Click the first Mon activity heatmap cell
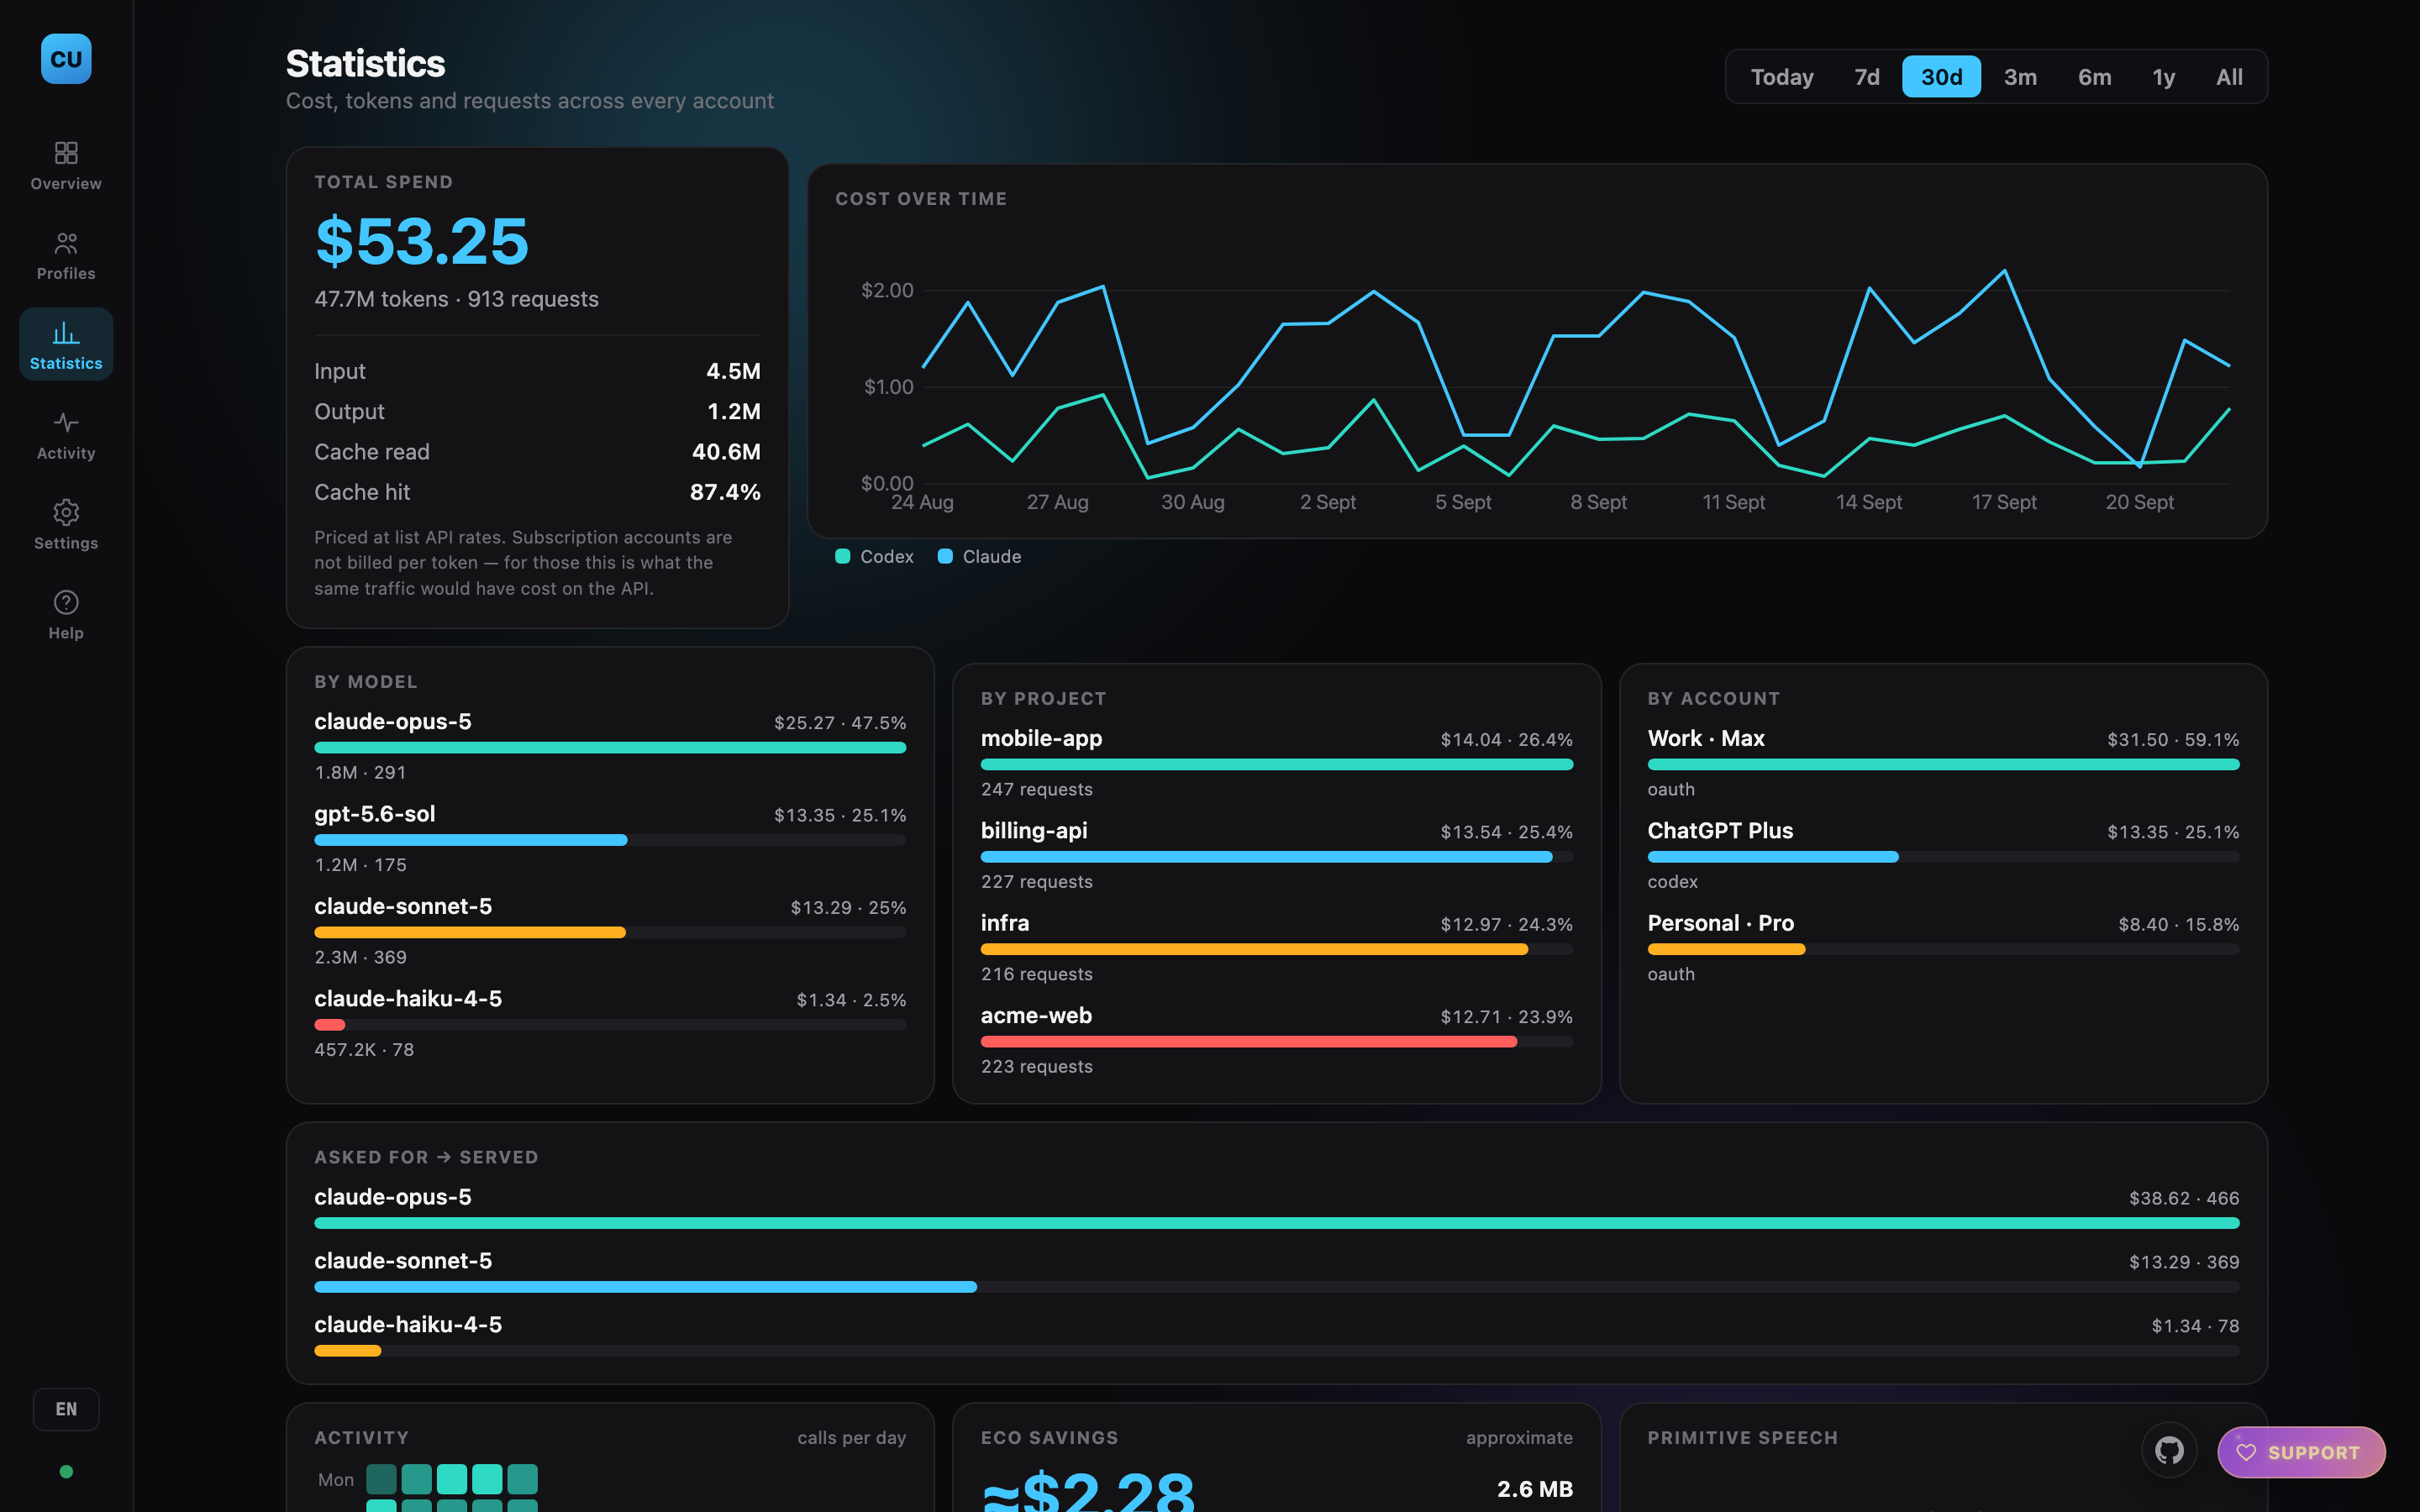The image size is (2420, 1512). pyautogui.click(x=381, y=1479)
